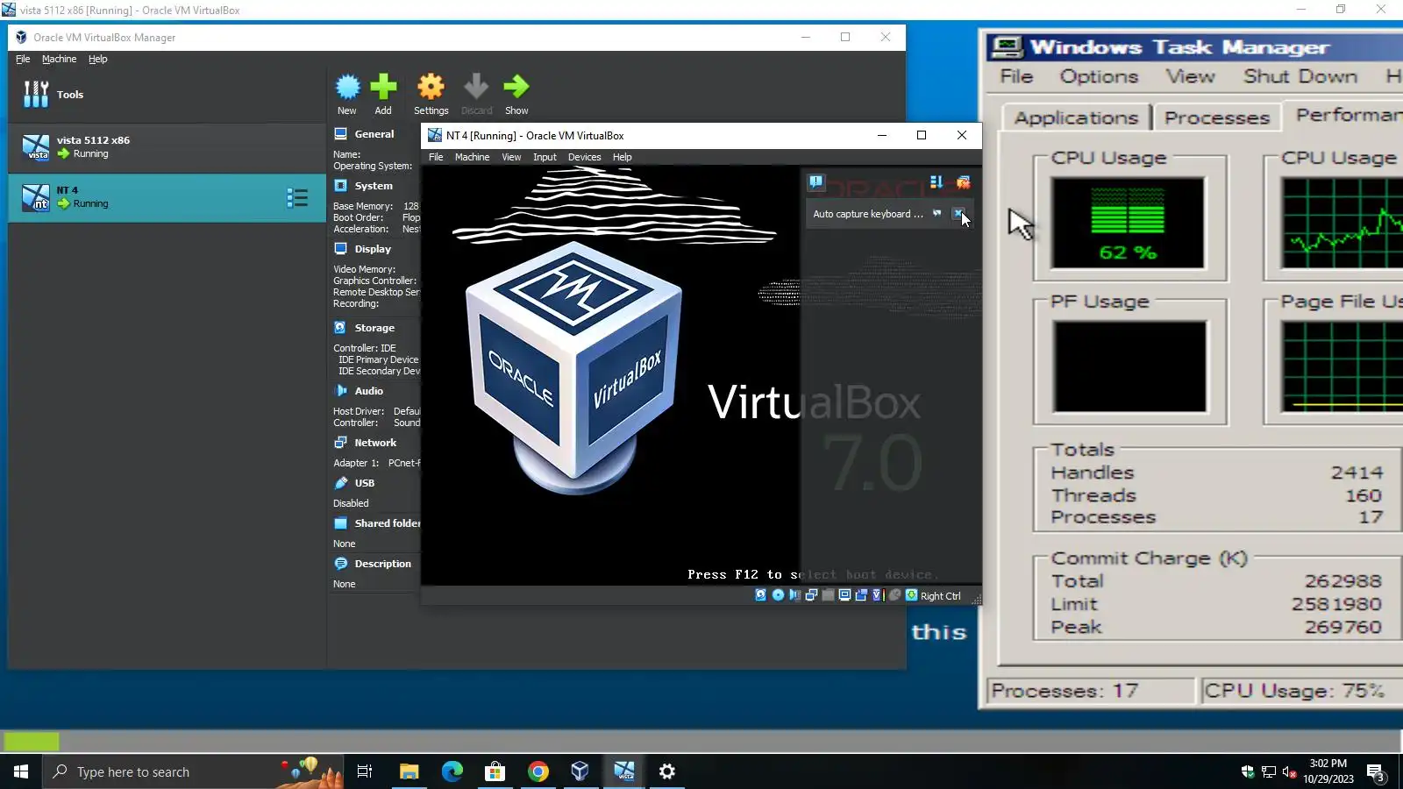Click the CPU Usage 62 % gauge
The image size is (1403, 789).
click(x=1128, y=223)
